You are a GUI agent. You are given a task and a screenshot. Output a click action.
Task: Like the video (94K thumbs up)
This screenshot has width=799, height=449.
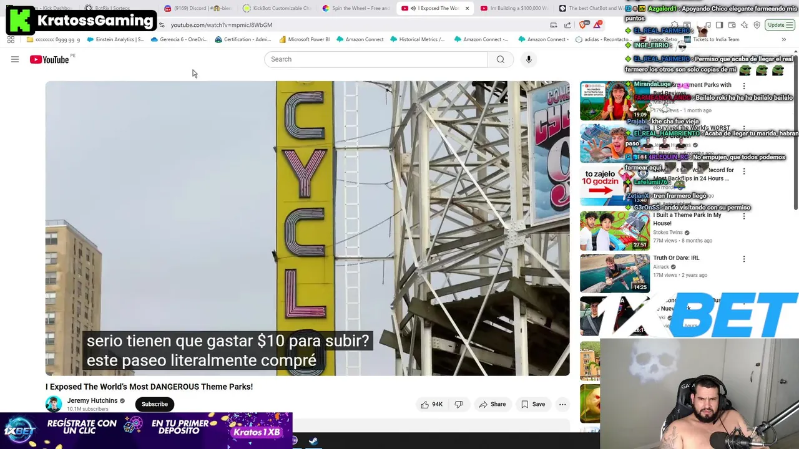coord(431,404)
